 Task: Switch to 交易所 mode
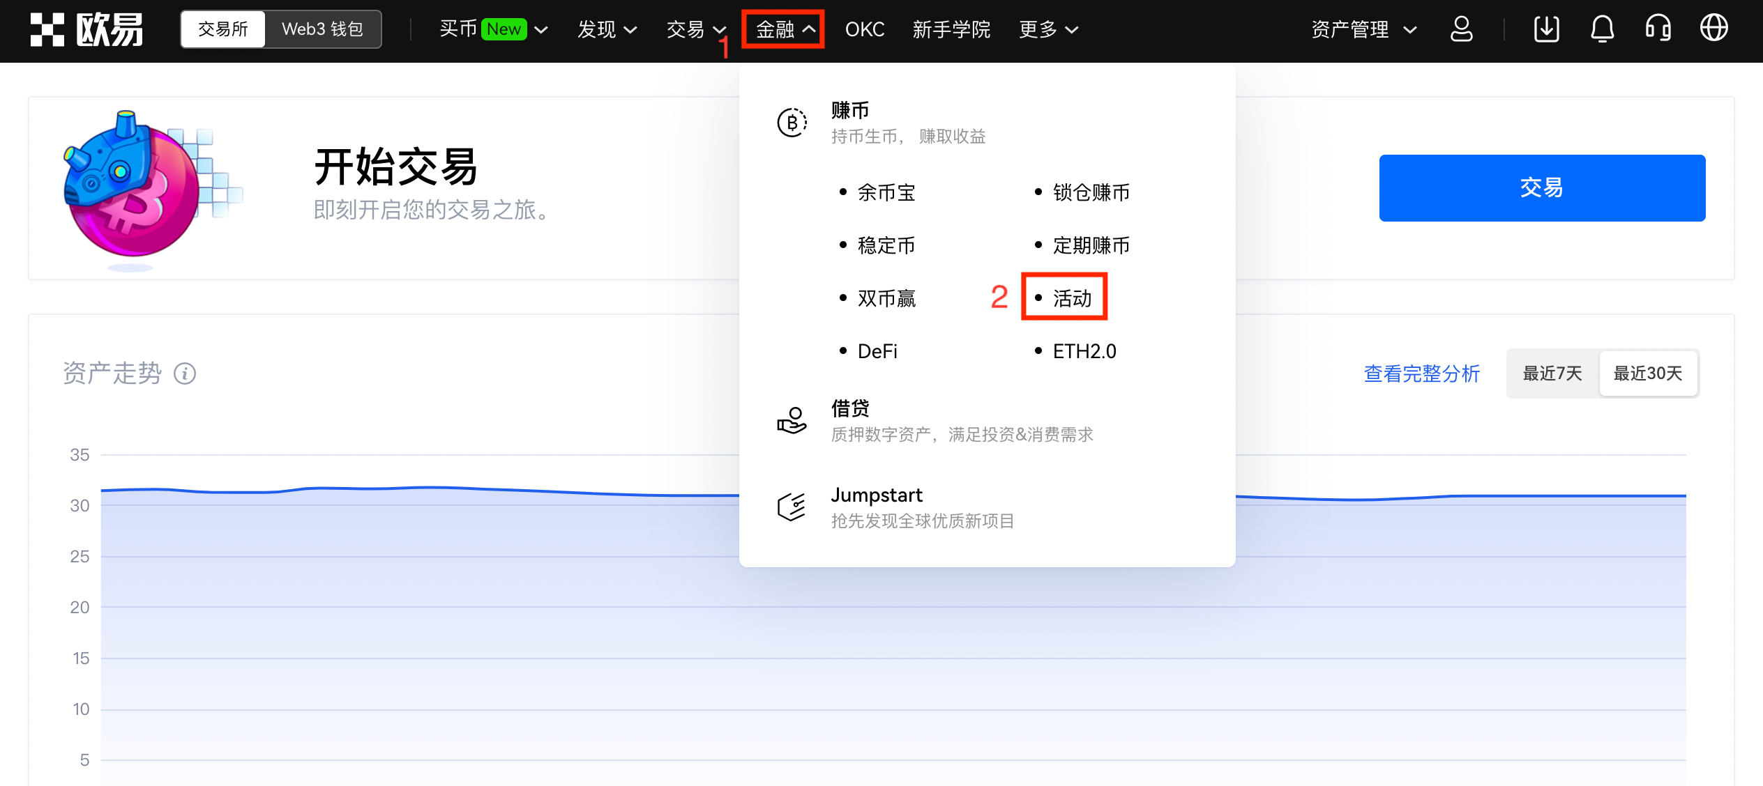pyautogui.click(x=222, y=29)
